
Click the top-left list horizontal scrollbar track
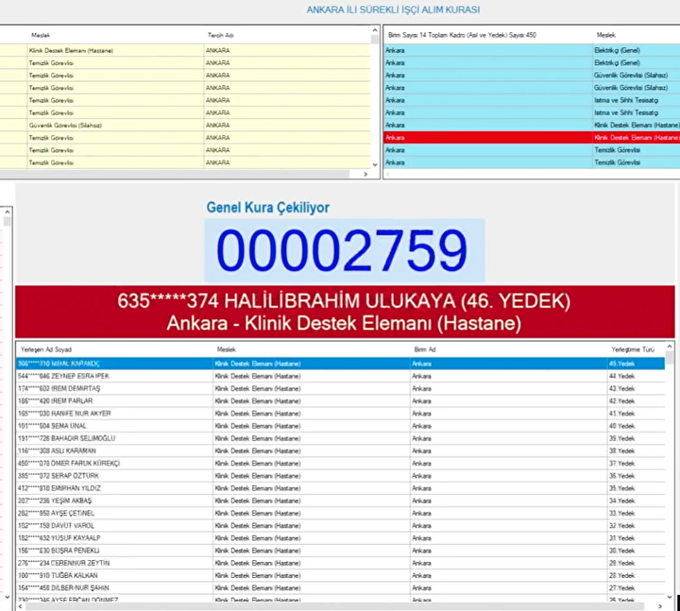pyautogui.click(x=175, y=174)
